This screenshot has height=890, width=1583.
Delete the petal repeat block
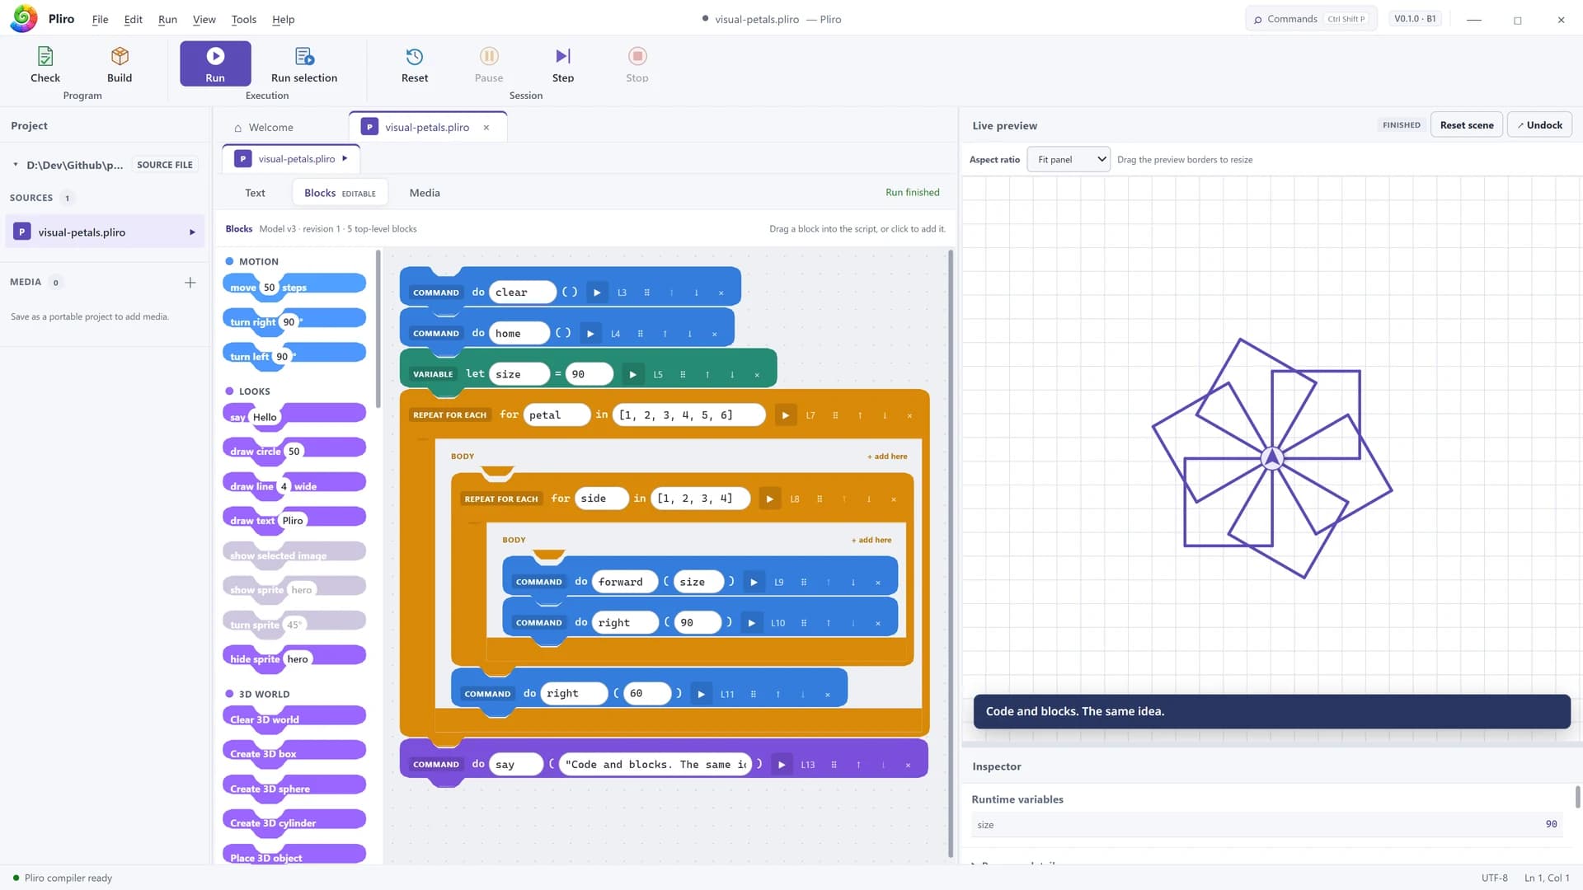tap(909, 415)
